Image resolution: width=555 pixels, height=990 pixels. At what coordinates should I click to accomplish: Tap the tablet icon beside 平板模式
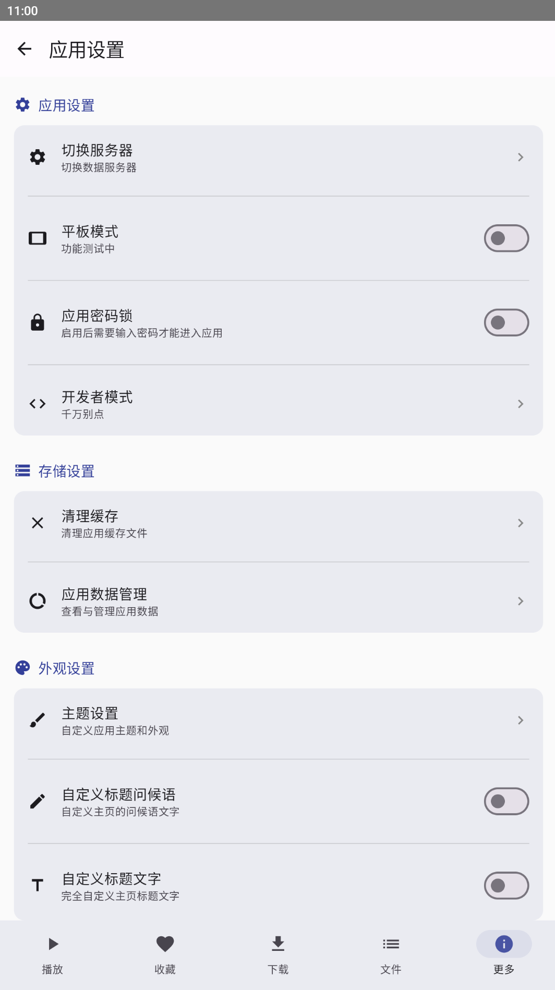click(38, 238)
